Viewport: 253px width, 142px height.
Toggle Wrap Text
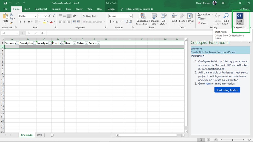point(89,16)
